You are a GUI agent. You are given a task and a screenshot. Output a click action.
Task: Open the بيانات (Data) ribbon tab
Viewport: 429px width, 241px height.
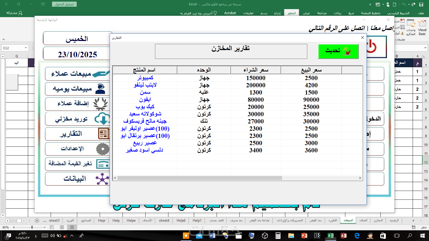click(338, 13)
